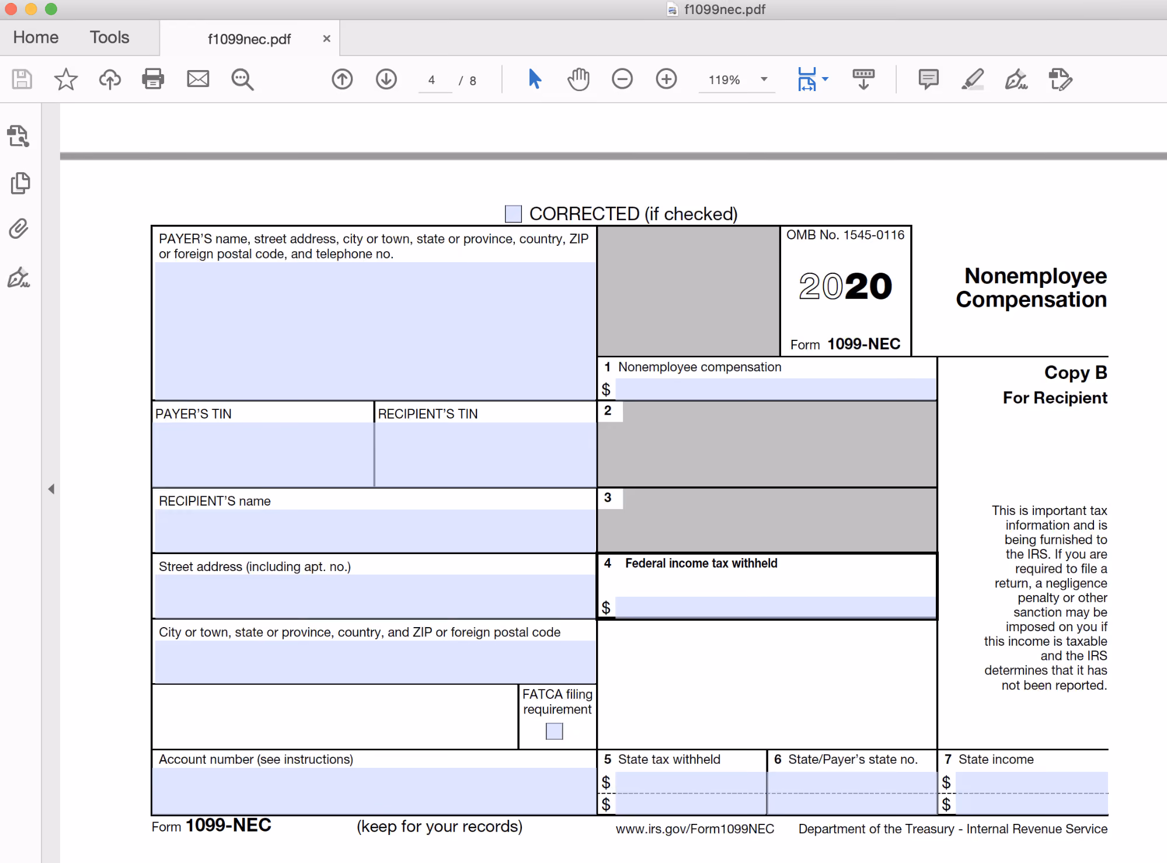1167x863 pixels.
Task: Select the Highlight text pen tool
Action: 973,79
